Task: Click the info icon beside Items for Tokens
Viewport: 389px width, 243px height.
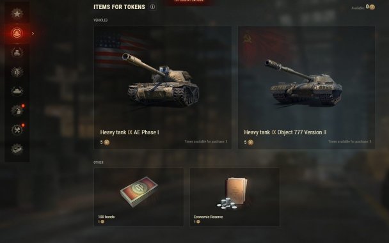Action: coord(152,7)
